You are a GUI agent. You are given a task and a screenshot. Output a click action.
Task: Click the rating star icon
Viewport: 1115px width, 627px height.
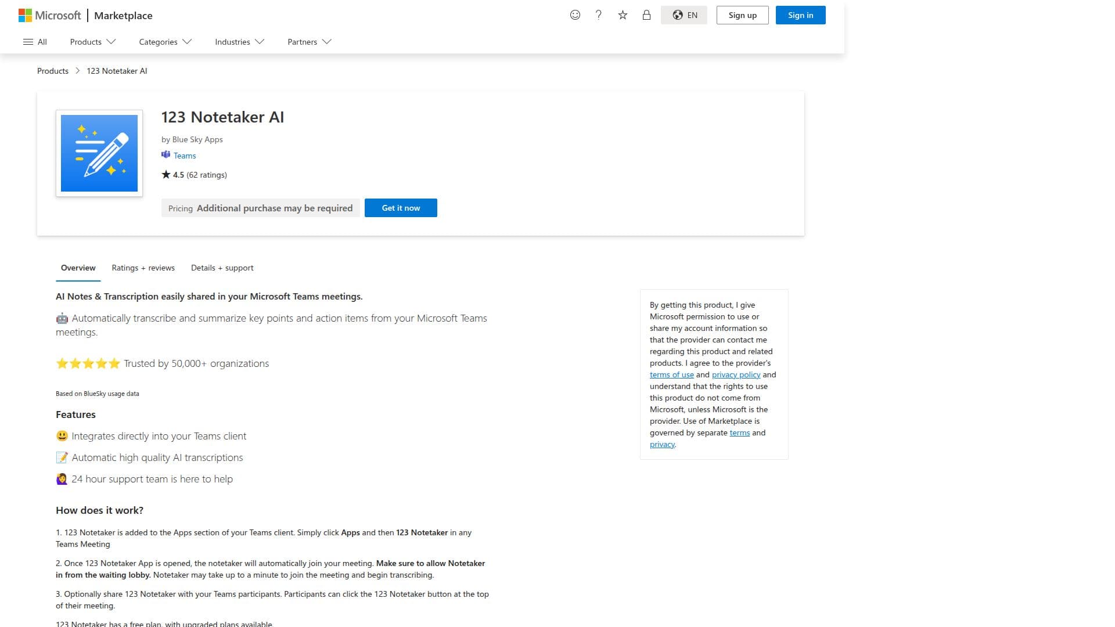(166, 174)
